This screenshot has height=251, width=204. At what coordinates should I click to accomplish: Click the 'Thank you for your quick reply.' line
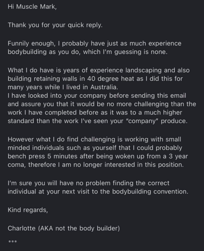pos(55,25)
